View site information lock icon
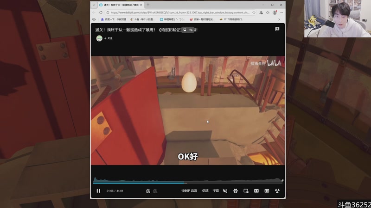This screenshot has height=208, width=371. pyautogui.click(x=108, y=12)
